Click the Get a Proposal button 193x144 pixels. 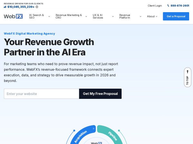176,16
